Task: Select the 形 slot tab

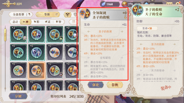Action: click(x=36, y=22)
